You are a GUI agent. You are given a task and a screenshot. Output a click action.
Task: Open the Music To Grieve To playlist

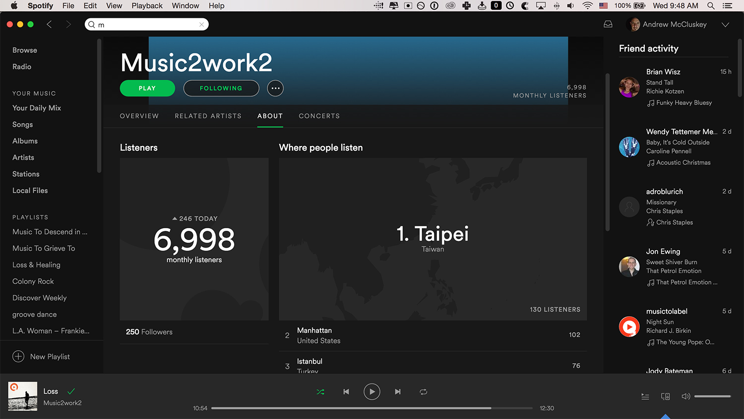(x=44, y=248)
